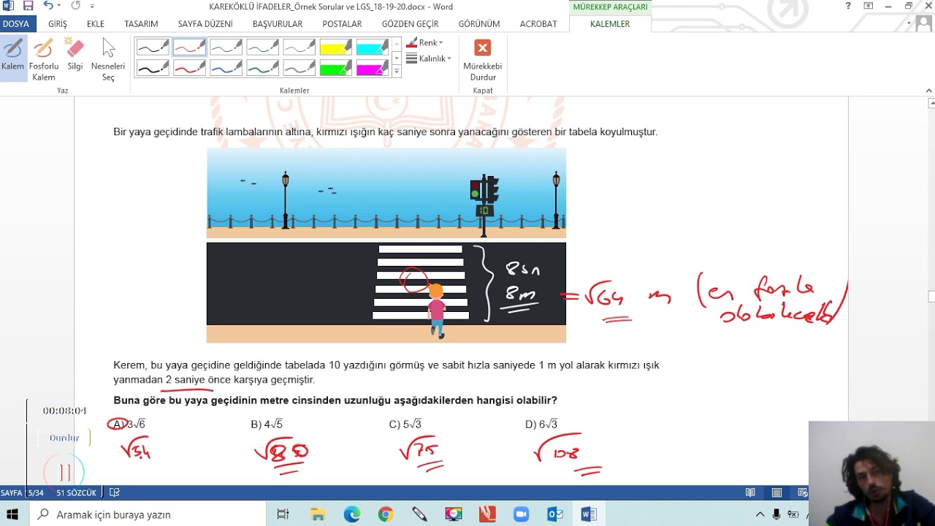
Task: Open the DOSYA file tab
Action: 15,24
